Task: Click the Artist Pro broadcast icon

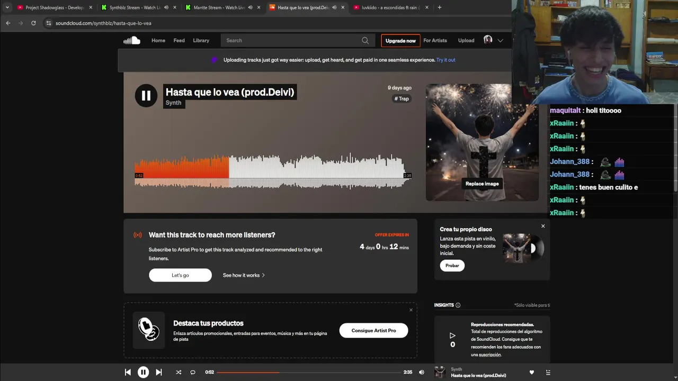Action: point(138,235)
